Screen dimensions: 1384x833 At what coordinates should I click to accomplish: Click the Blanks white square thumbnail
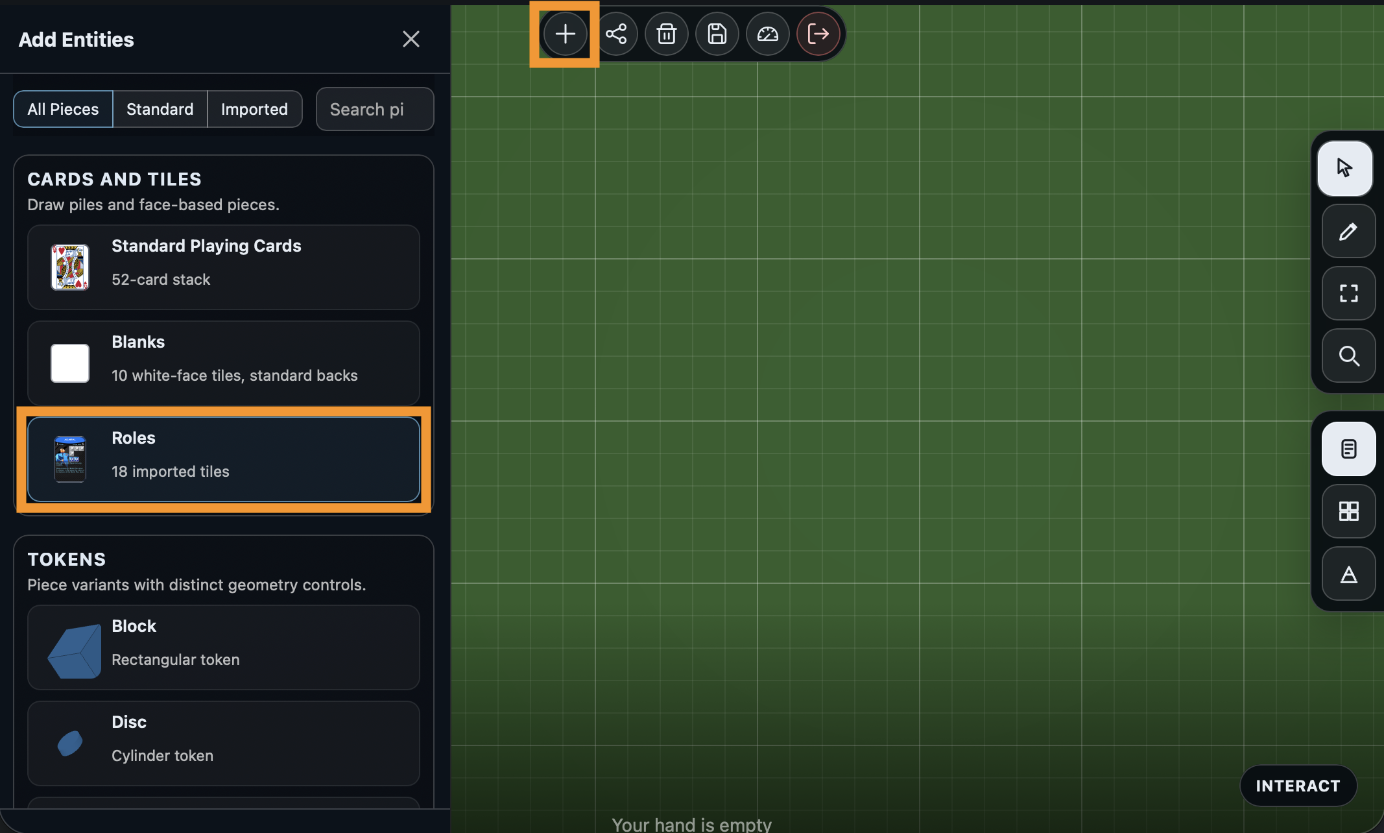[70, 363]
